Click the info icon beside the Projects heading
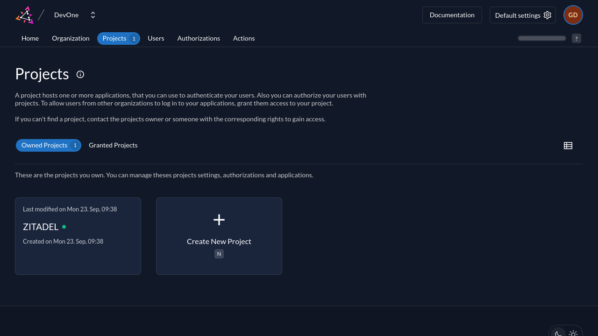This screenshot has width=598, height=336. [80, 75]
